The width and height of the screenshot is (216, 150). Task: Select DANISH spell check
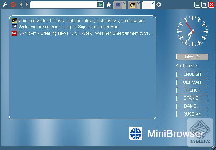[x=192, y=106]
